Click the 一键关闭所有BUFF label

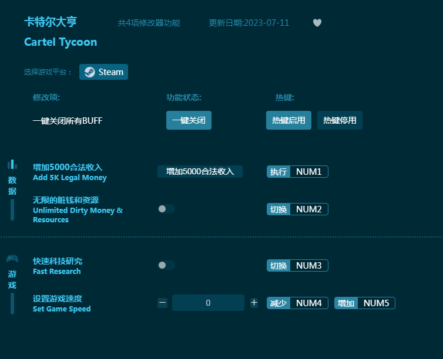[67, 121]
